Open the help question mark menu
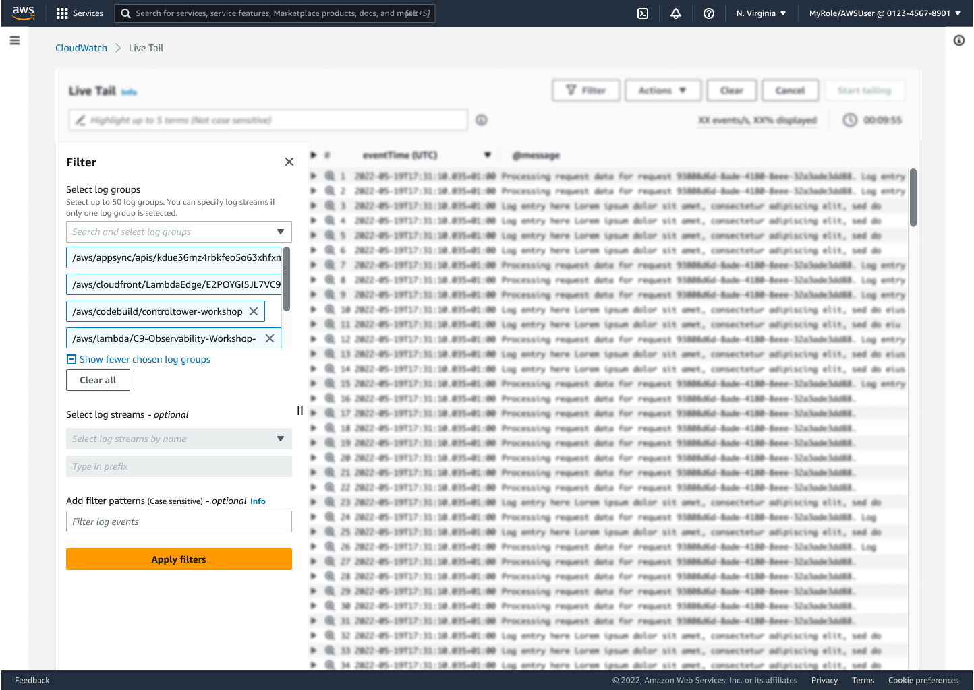The image size is (974, 690). pos(709,13)
